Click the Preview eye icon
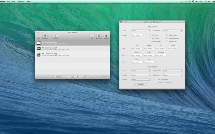This screenshot has width=215, height=134. coord(106,36)
